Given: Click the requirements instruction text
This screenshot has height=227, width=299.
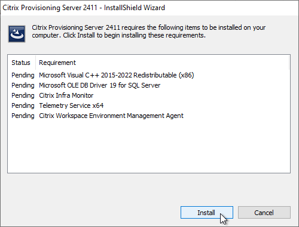Looking at the screenshot, I should [x=148, y=32].
